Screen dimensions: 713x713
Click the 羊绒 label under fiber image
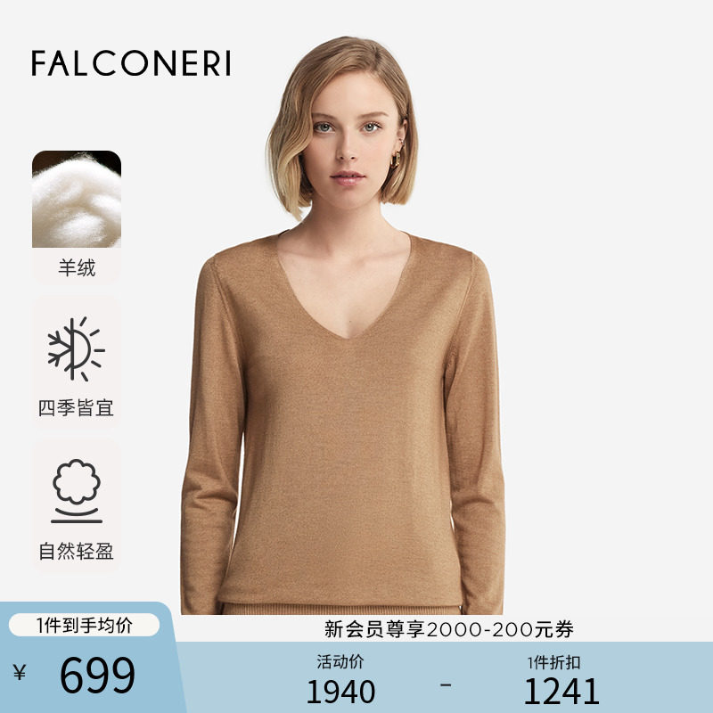click(77, 268)
